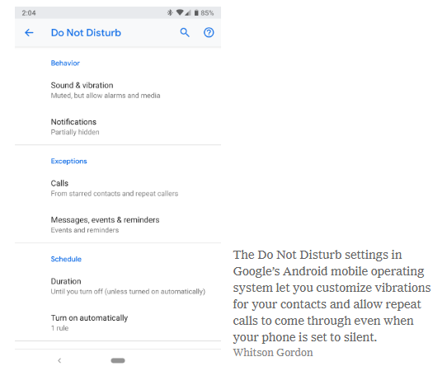Tap the Exceptions section header

coord(68,161)
